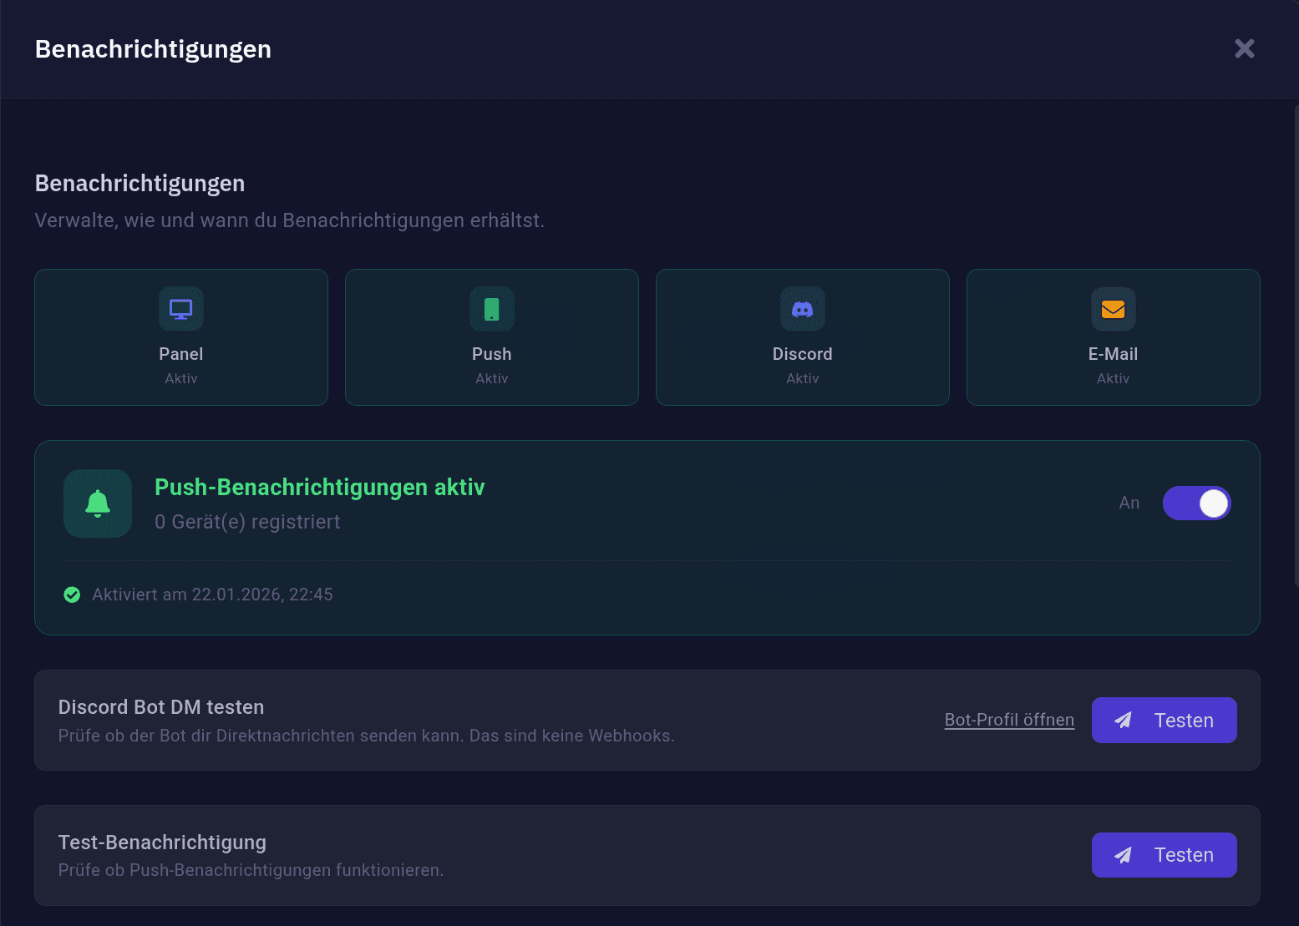Click the E-Mail envelope icon
Screen dimensions: 1299x926
[1114, 309]
